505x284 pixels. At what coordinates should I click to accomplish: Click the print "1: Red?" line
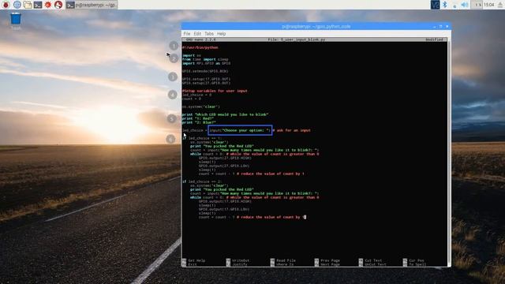point(197,118)
